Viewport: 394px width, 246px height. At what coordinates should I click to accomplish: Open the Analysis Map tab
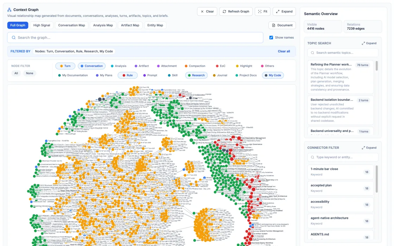(103, 25)
